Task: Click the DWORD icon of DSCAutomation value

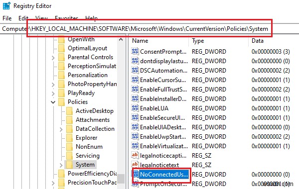Action: click(135, 71)
